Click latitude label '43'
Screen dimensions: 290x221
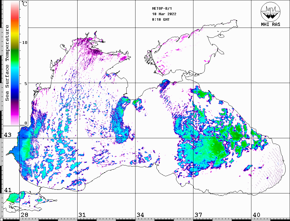click(x=7, y=135)
